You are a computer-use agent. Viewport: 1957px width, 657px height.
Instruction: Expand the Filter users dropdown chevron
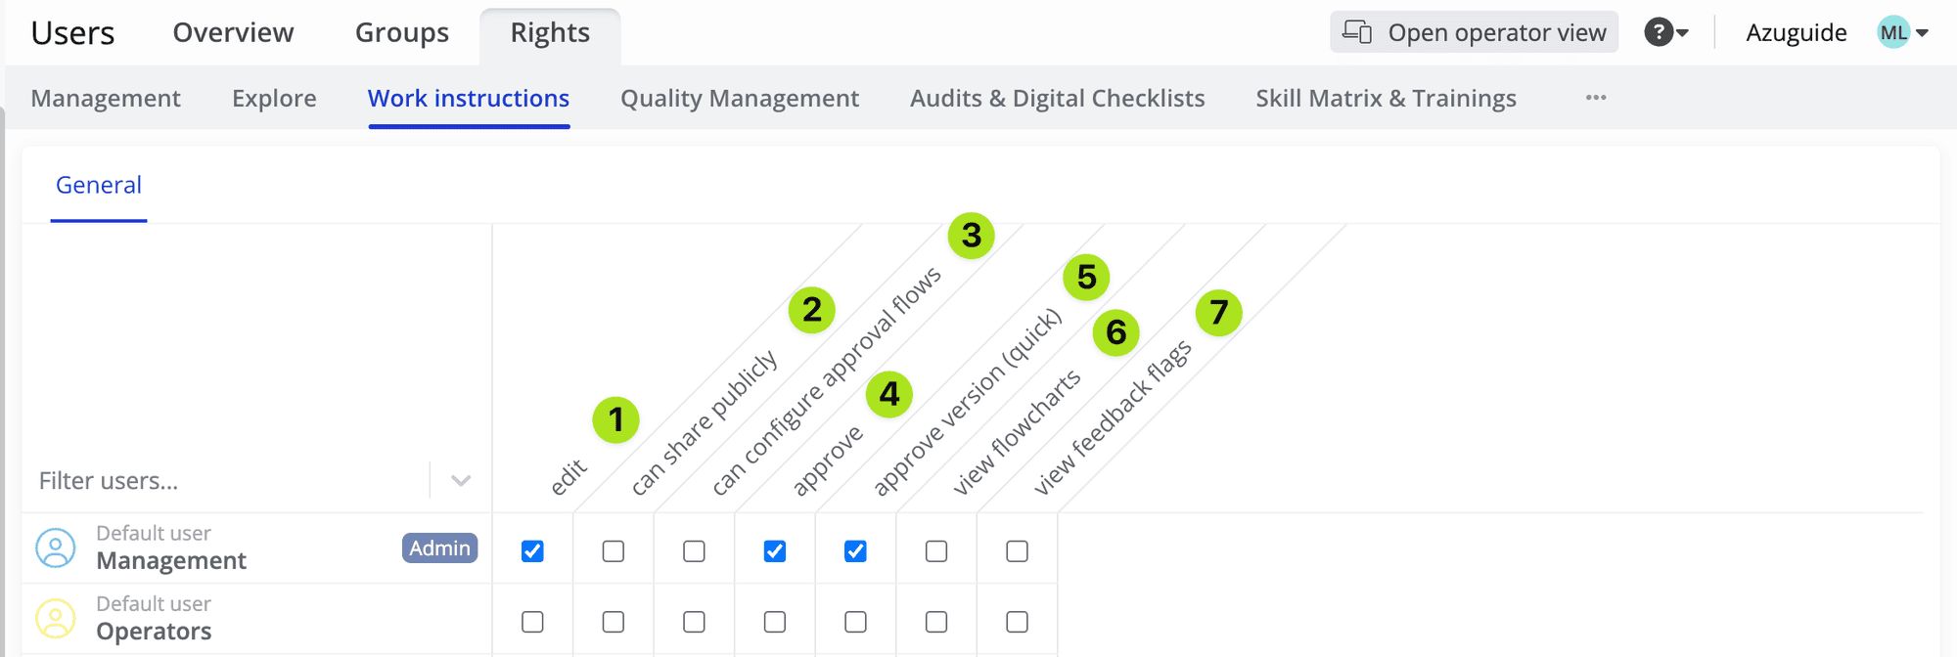point(461,480)
